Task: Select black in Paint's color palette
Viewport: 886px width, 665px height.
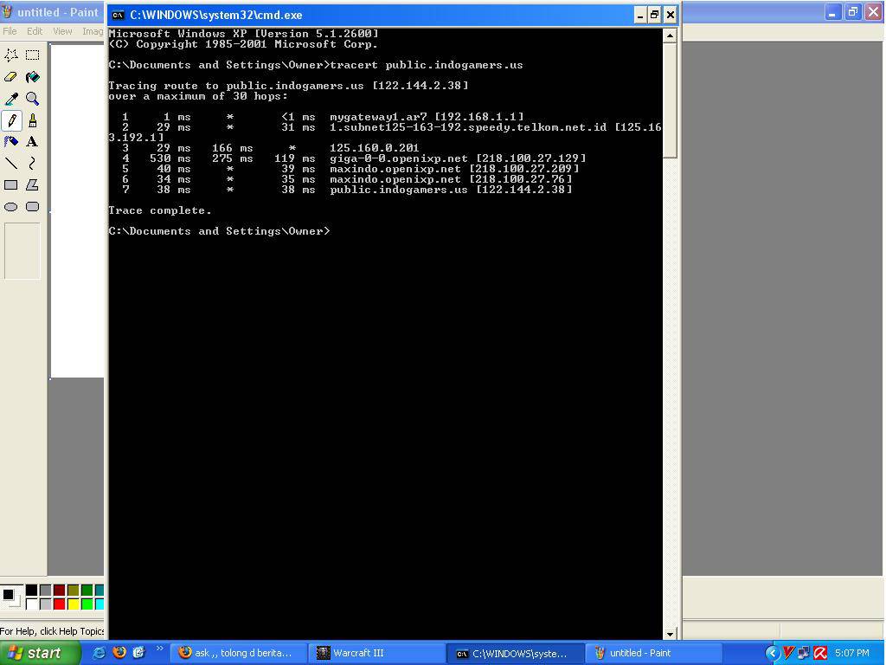Action: point(32,590)
